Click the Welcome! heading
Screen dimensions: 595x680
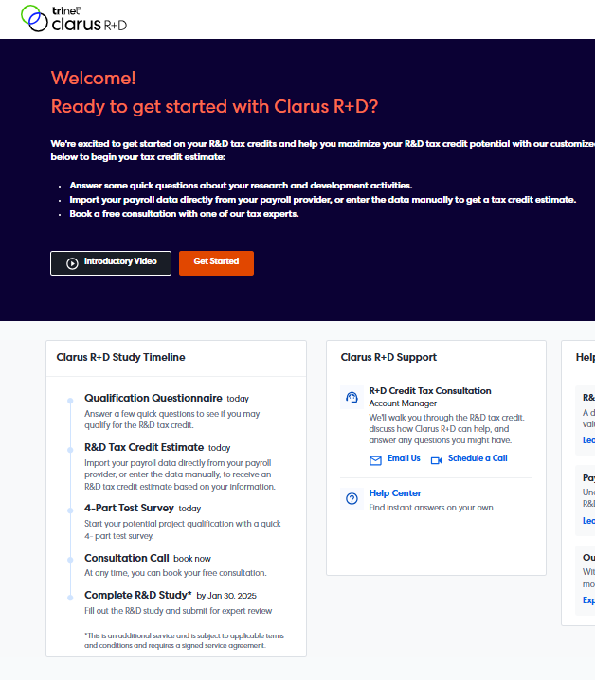coord(93,78)
